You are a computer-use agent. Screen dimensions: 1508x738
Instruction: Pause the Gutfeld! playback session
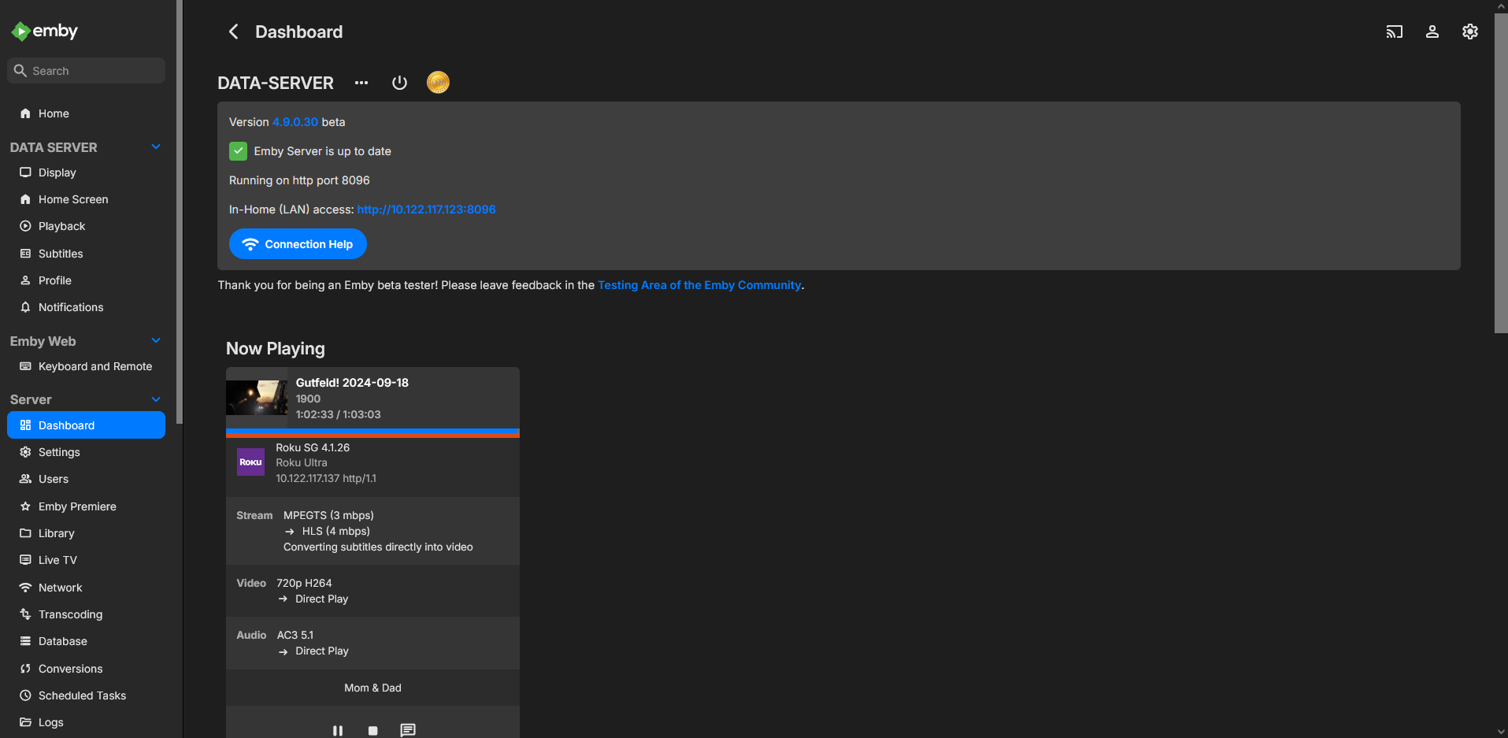click(x=338, y=730)
